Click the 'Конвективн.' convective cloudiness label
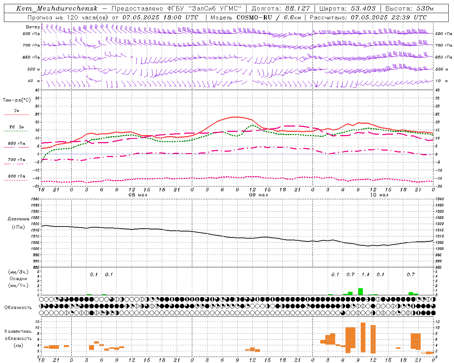This screenshot has height=363, width=454. 18,331
